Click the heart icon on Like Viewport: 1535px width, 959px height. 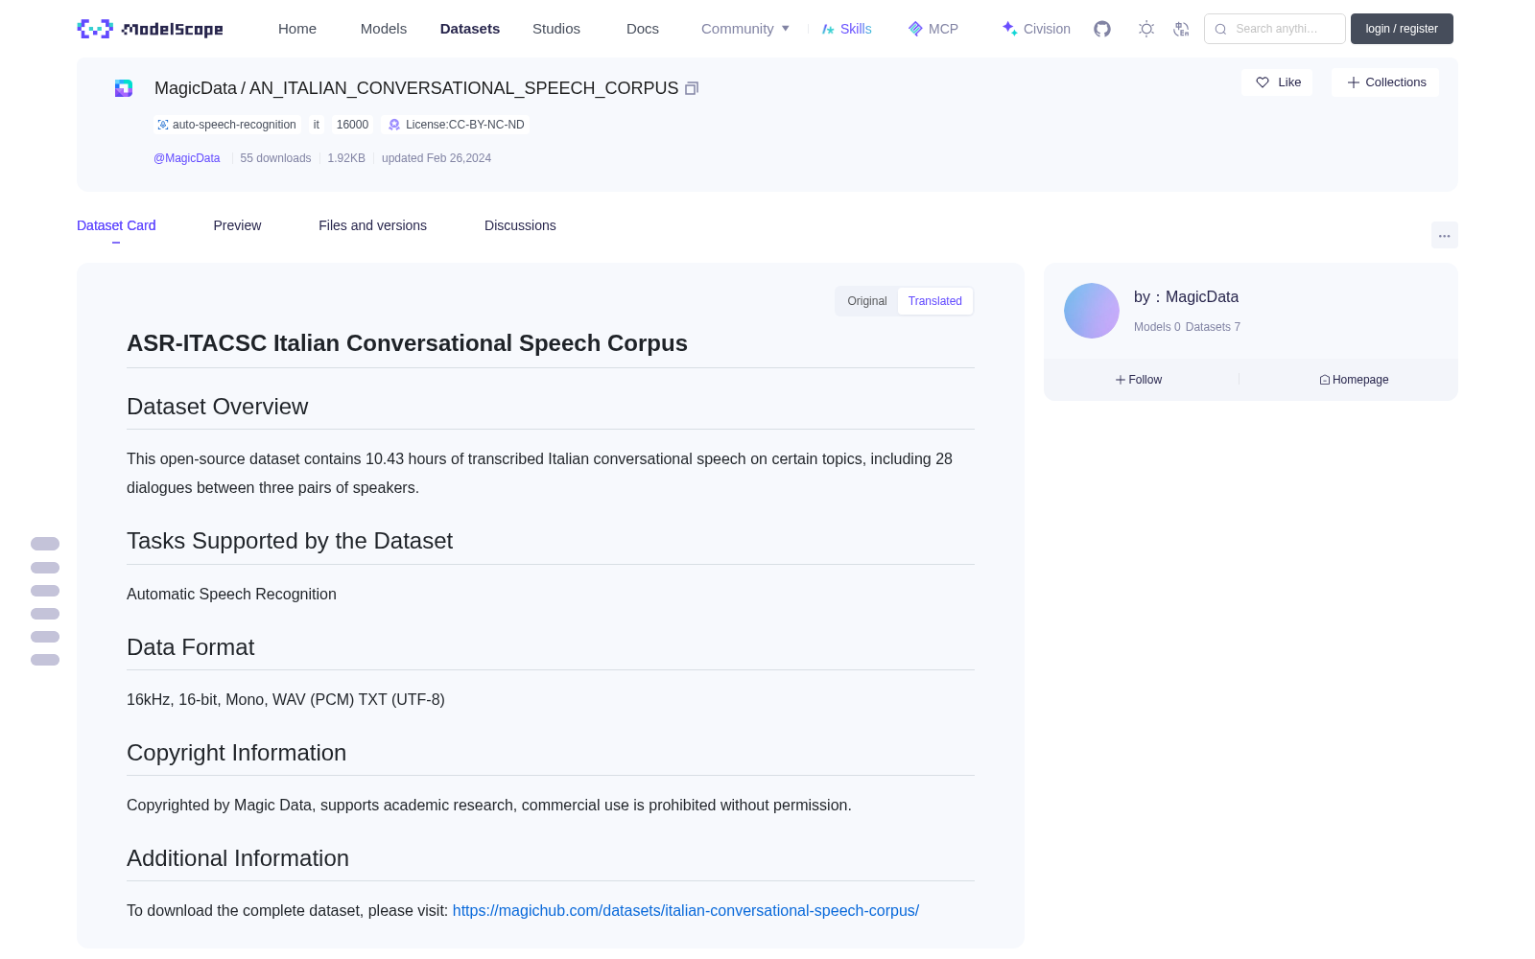tap(1263, 82)
